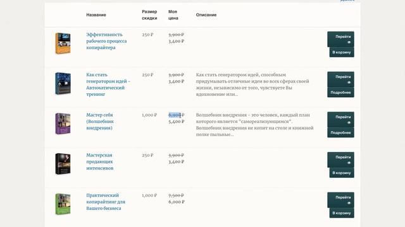Add Эффективность рабочего процесса to cart (В корзину)
The width and height of the screenshot is (405, 227).
coord(342,52)
